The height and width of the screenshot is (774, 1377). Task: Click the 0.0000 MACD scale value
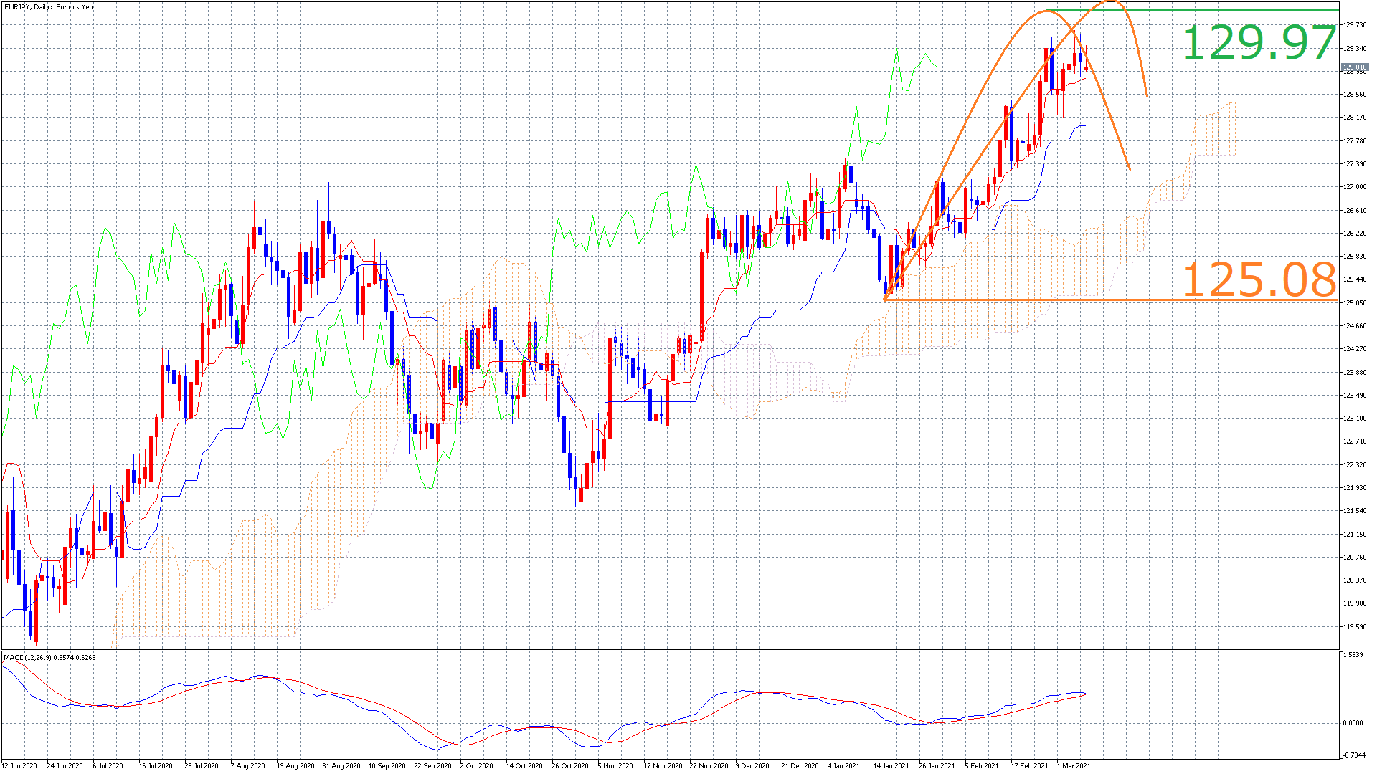click(x=1353, y=723)
